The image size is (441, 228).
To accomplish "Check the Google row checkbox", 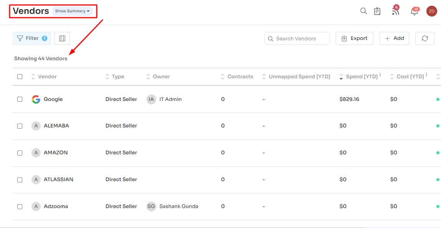I will (x=20, y=99).
